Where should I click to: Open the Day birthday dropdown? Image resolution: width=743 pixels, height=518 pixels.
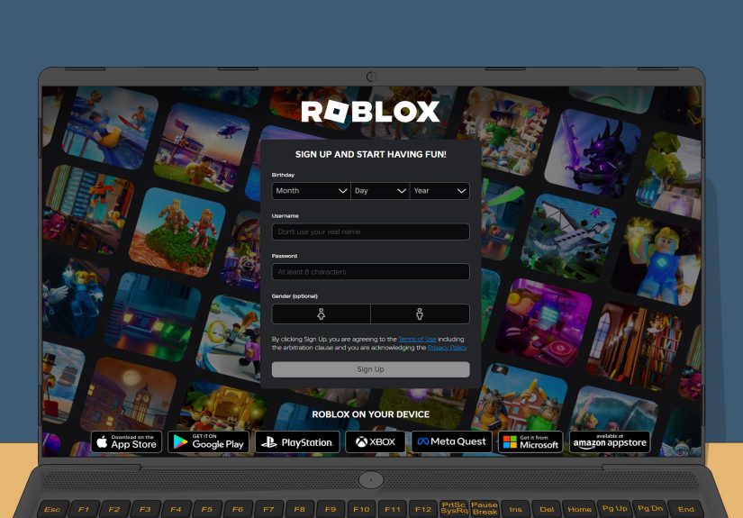[x=380, y=190]
